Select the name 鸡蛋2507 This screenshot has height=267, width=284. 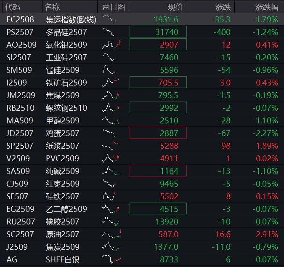(x=63, y=133)
